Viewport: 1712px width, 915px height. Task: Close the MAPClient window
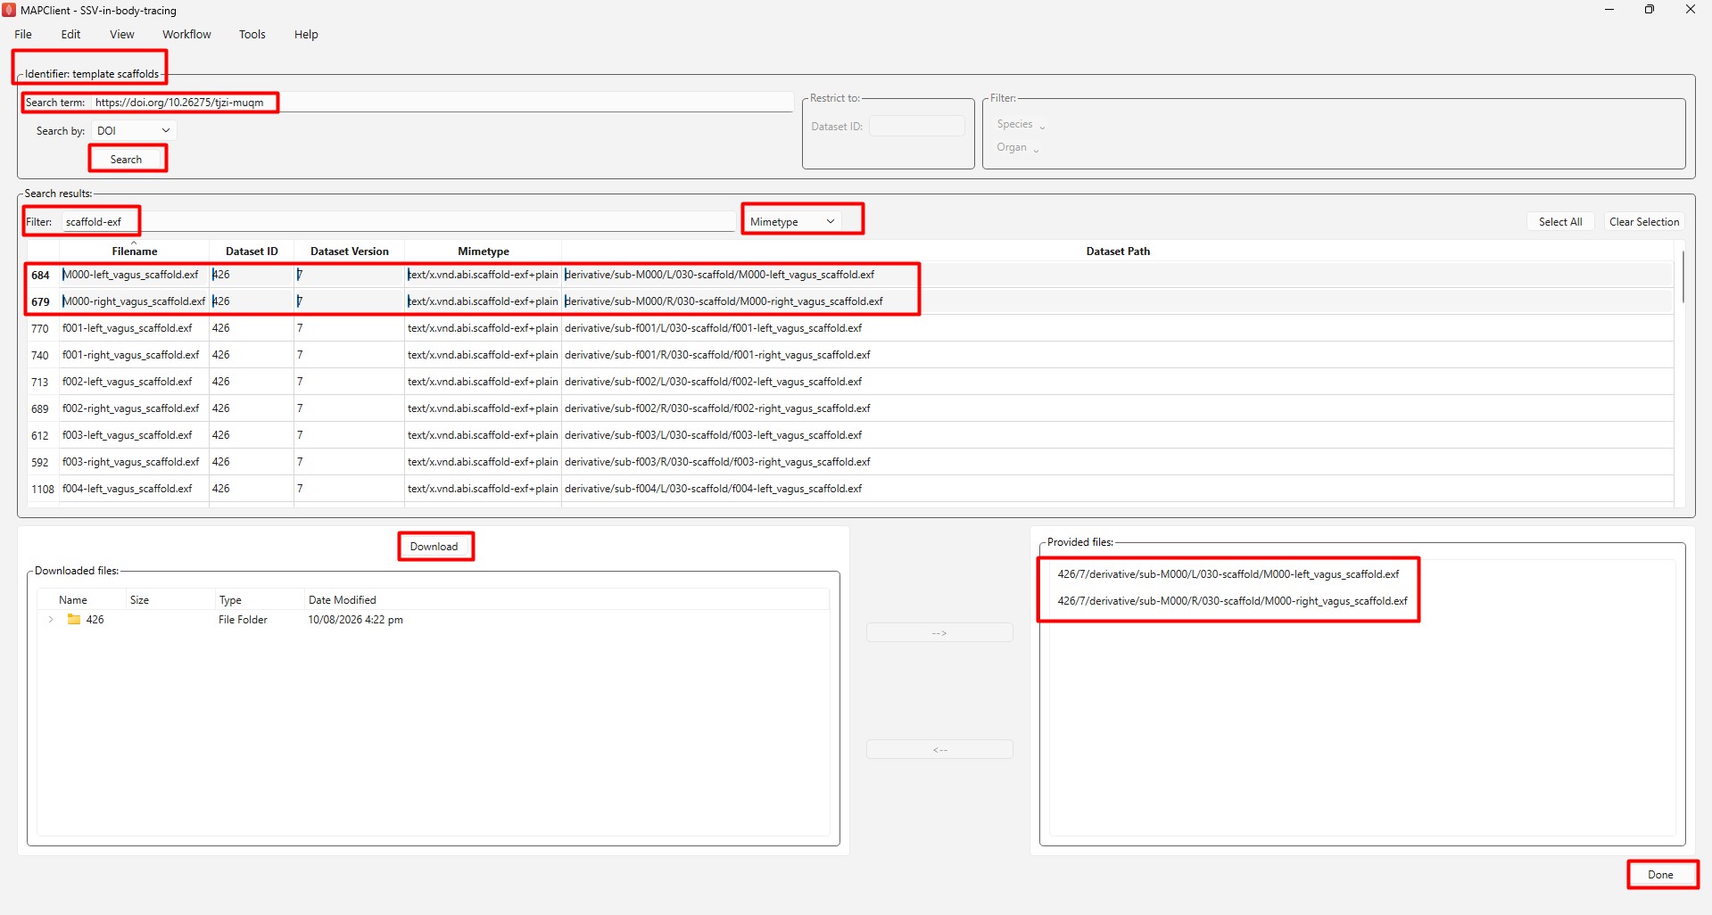pos(1691,10)
